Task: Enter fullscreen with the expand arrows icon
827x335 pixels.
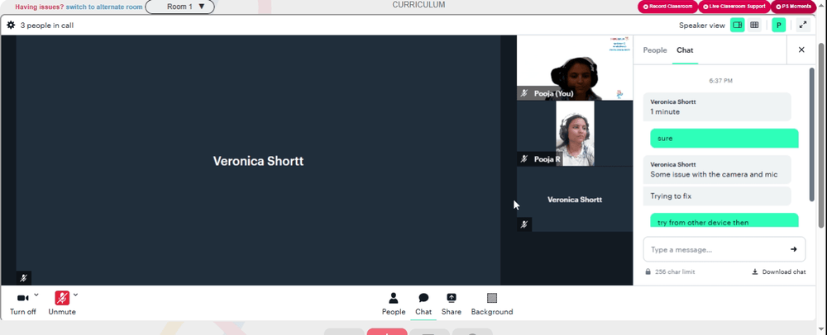Action: (803, 25)
